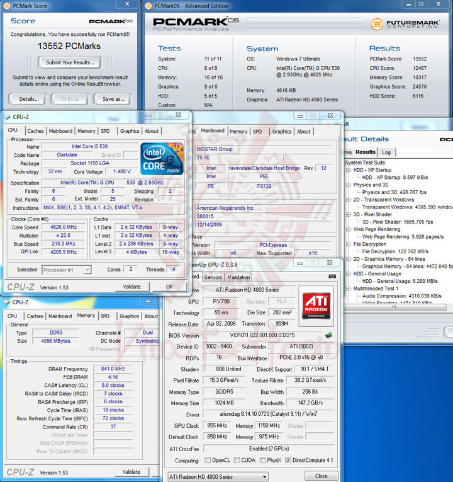The width and height of the screenshot is (453, 482).
Task: Click the GPU-Z screenshot camera icon
Action: click(332, 277)
